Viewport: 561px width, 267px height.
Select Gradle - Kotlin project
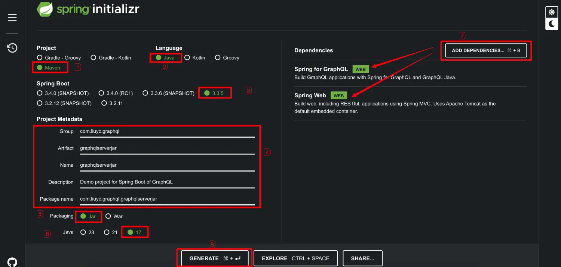pos(111,58)
